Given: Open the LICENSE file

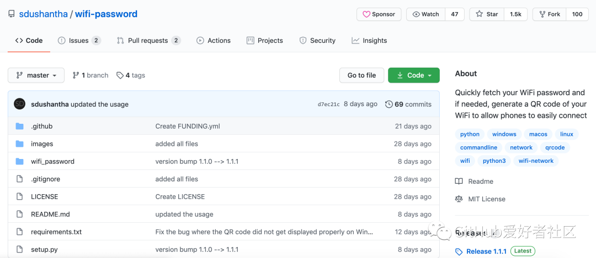Looking at the screenshot, I should [x=44, y=196].
